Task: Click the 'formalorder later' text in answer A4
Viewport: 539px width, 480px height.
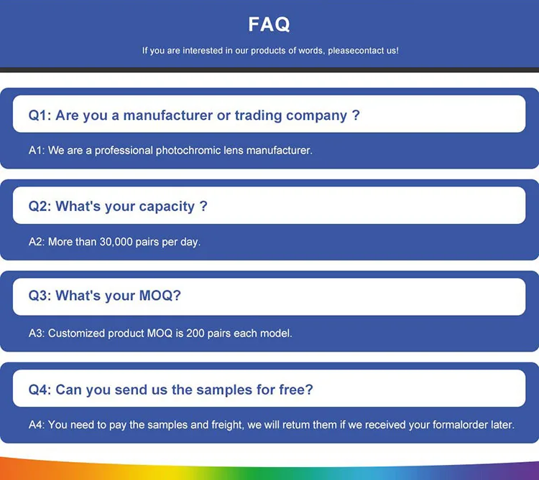Action: pyautogui.click(x=473, y=425)
